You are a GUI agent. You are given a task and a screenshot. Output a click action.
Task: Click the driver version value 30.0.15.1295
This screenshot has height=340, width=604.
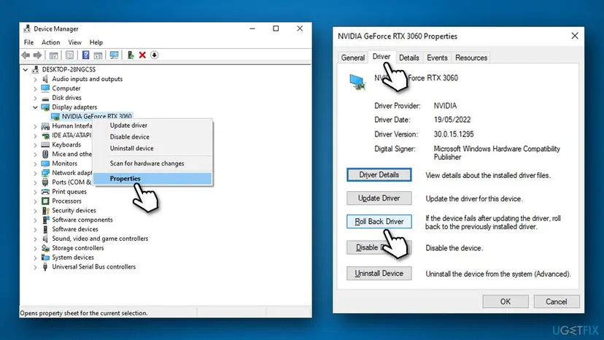(x=454, y=134)
